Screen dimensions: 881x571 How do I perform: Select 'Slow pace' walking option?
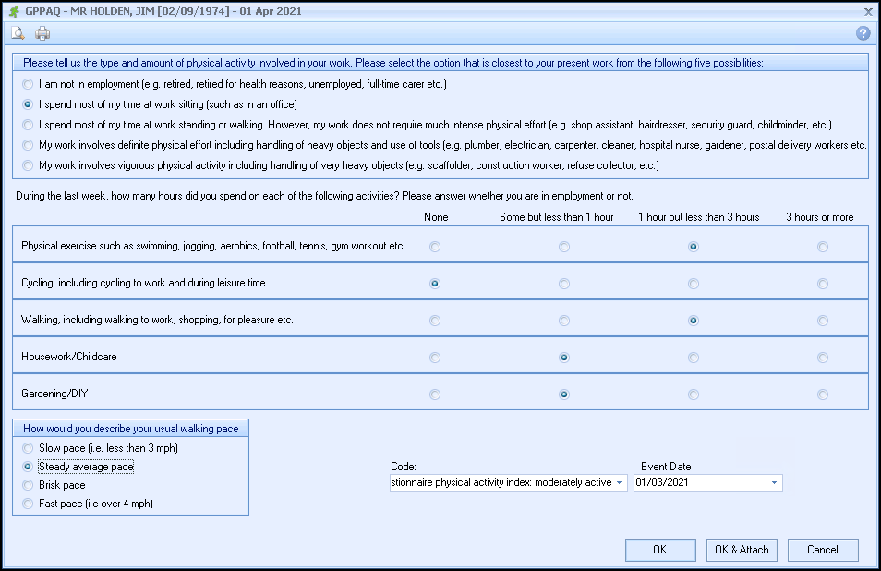[28, 448]
